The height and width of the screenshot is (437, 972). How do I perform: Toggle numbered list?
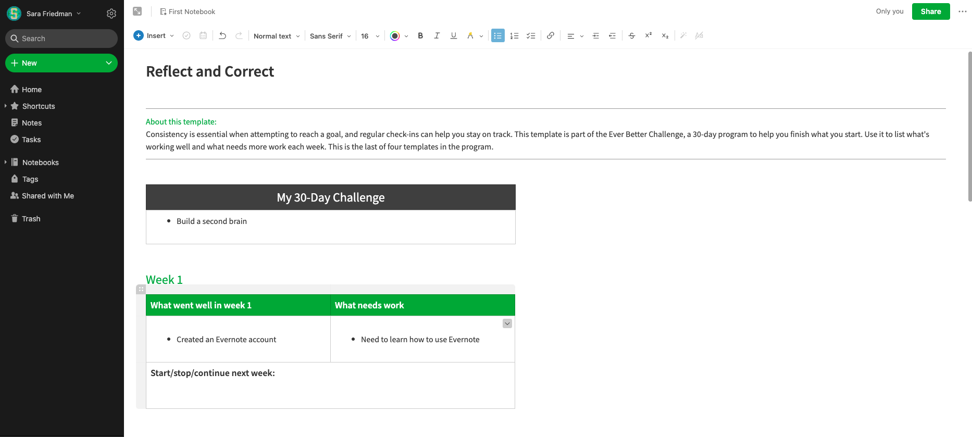[514, 35]
